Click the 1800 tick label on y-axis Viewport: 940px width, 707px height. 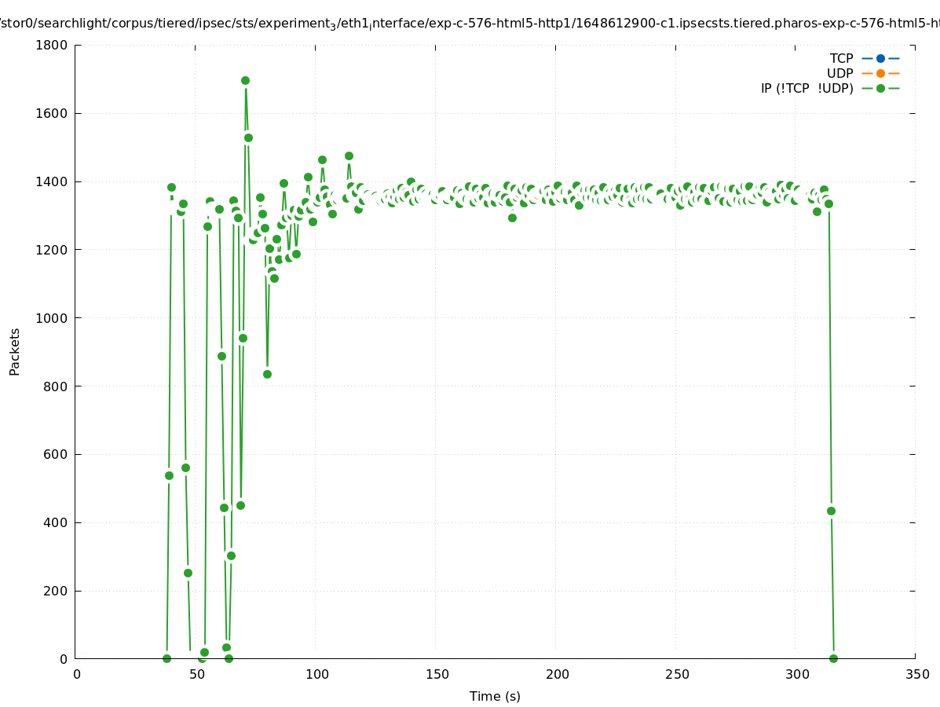pos(53,45)
